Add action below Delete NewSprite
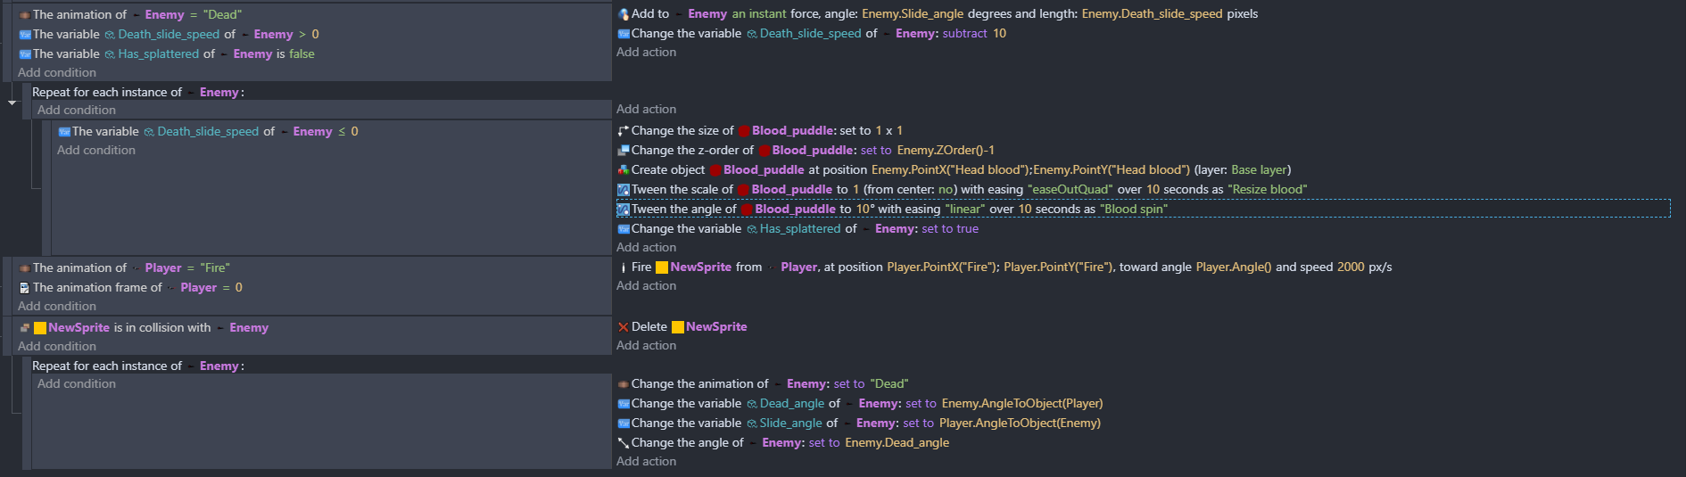Screen dimensions: 1686x477 pos(646,346)
